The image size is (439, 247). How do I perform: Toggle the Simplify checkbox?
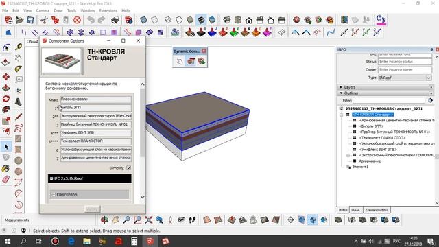click(x=128, y=168)
